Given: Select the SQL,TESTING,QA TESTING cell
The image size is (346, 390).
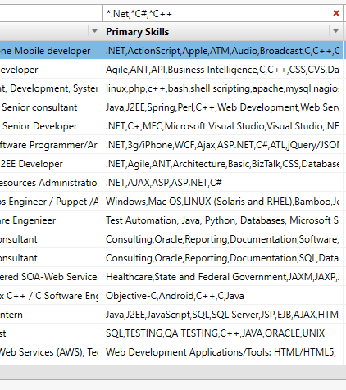Looking at the screenshot, I should (222, 333).
